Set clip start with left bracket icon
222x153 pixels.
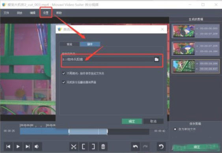(84, 146)
